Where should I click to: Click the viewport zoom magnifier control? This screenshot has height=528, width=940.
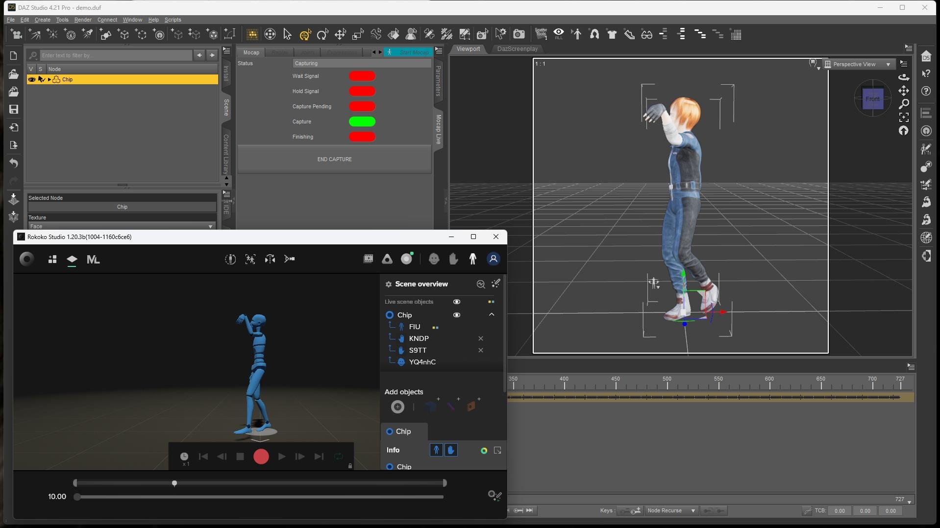pyautogui.click(x=904, y=104)
